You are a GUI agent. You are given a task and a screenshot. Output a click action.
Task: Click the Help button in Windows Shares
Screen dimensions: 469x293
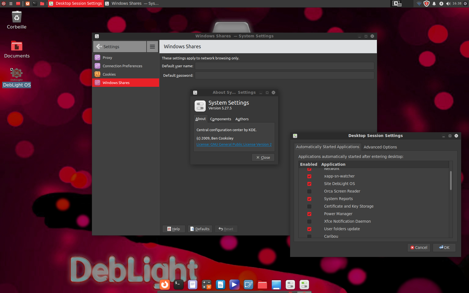point(174,229)
